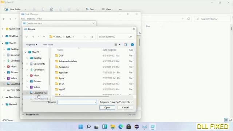The image size is (233, 131).
Task: Click the Forward arrow in Browse dialog
Action: (33, 37)
